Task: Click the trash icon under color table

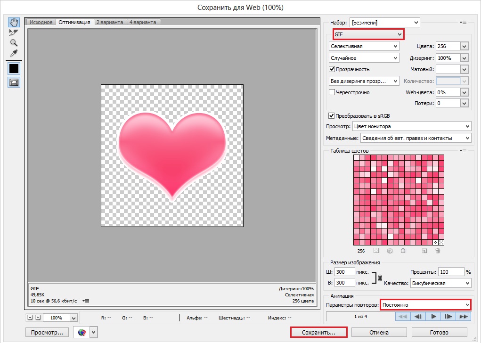Action: pos(438,251)
